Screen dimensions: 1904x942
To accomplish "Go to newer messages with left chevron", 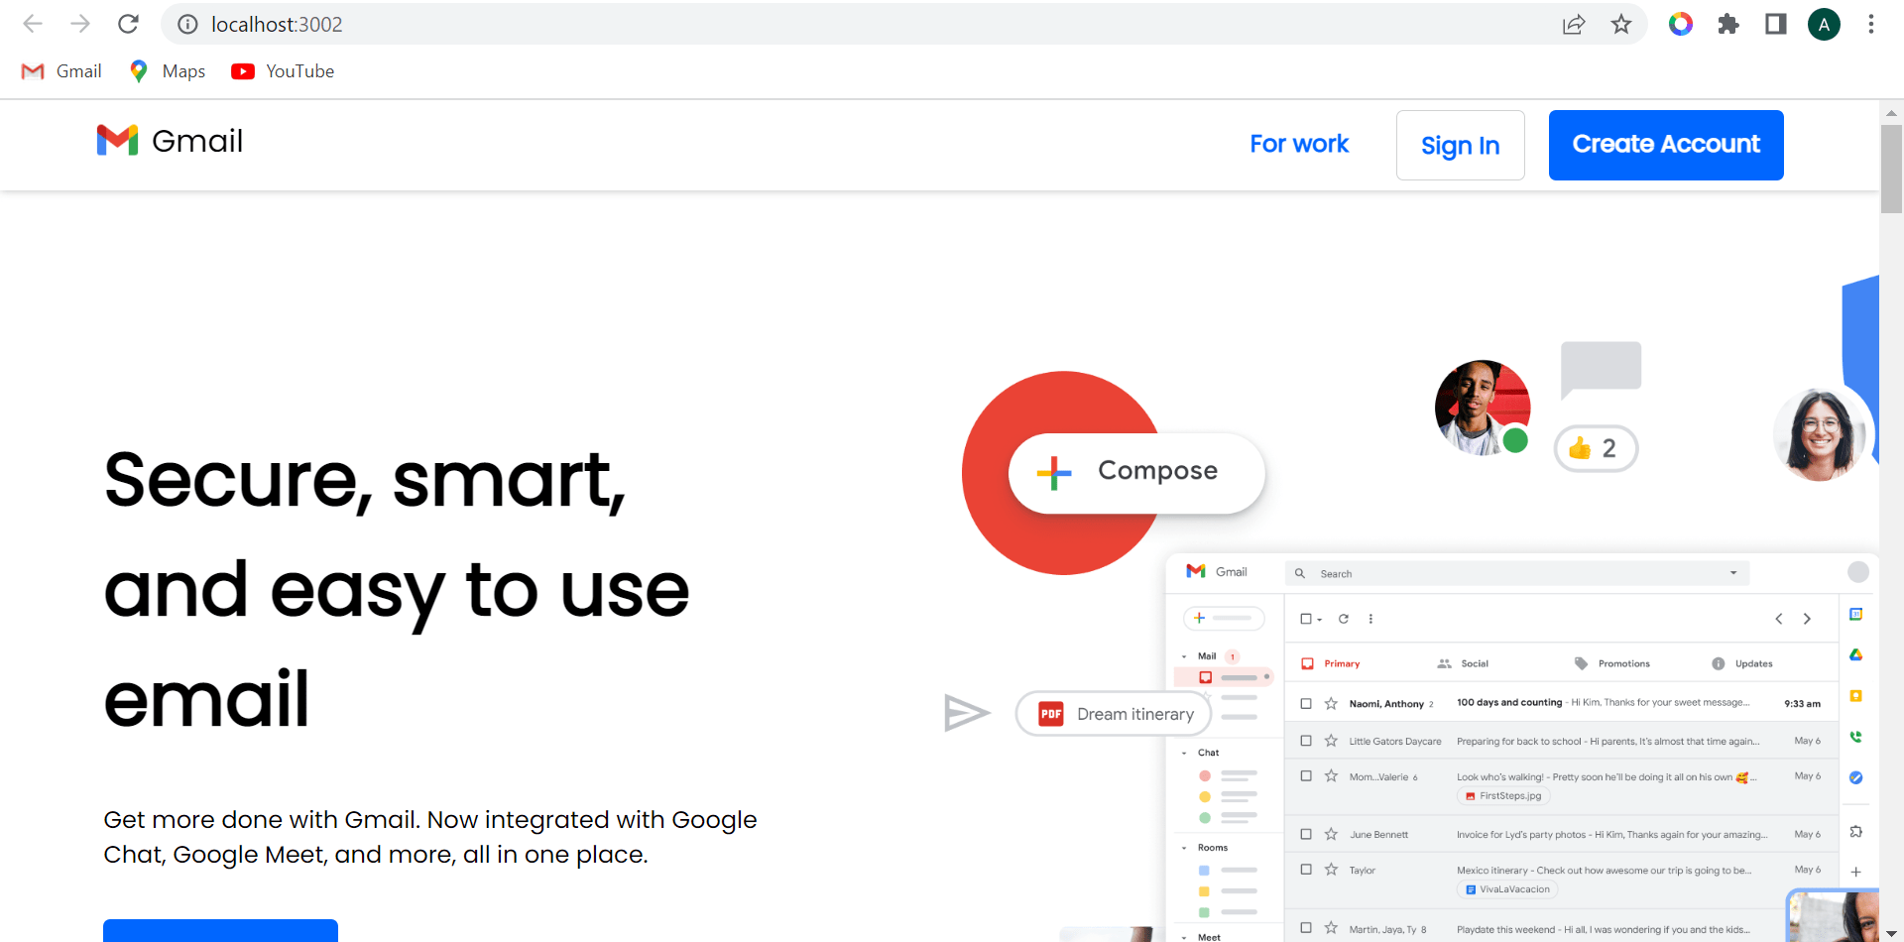I will (1779, 619).
